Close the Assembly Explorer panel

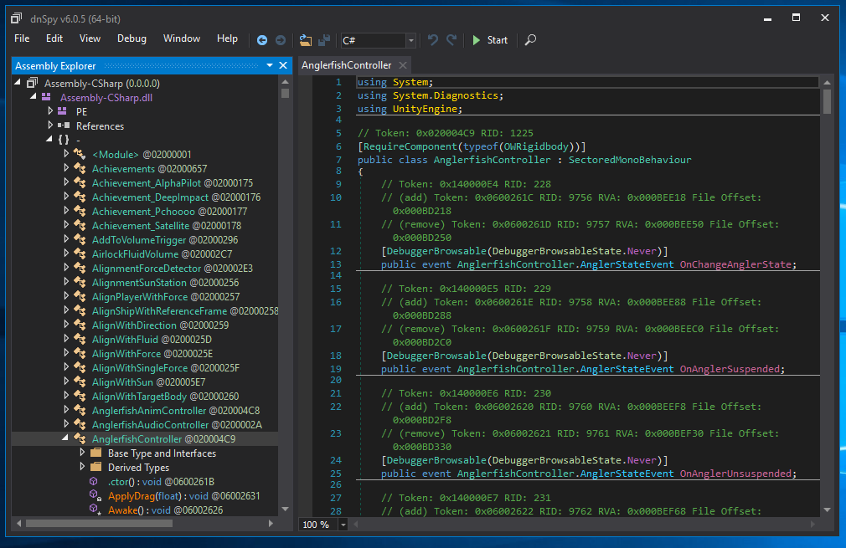point(284,65)
